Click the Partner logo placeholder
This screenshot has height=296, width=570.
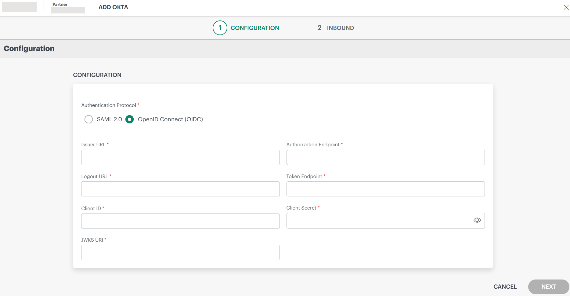click(x=68, y=10)
